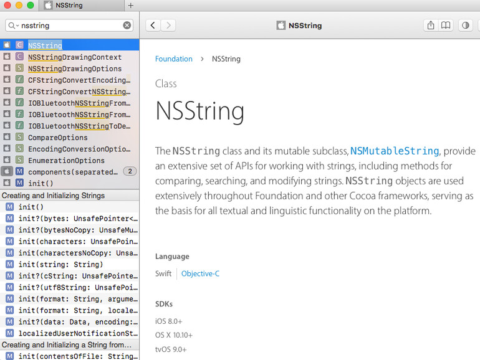
Task: Click the OS X 10.10+ SDK entry
Action: tap(174, 335)
